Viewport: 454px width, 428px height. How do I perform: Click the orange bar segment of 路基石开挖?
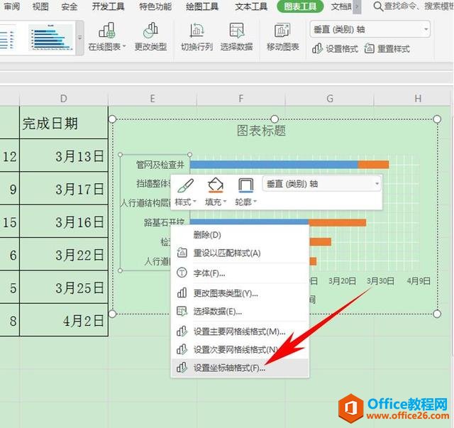coord(338,223)
